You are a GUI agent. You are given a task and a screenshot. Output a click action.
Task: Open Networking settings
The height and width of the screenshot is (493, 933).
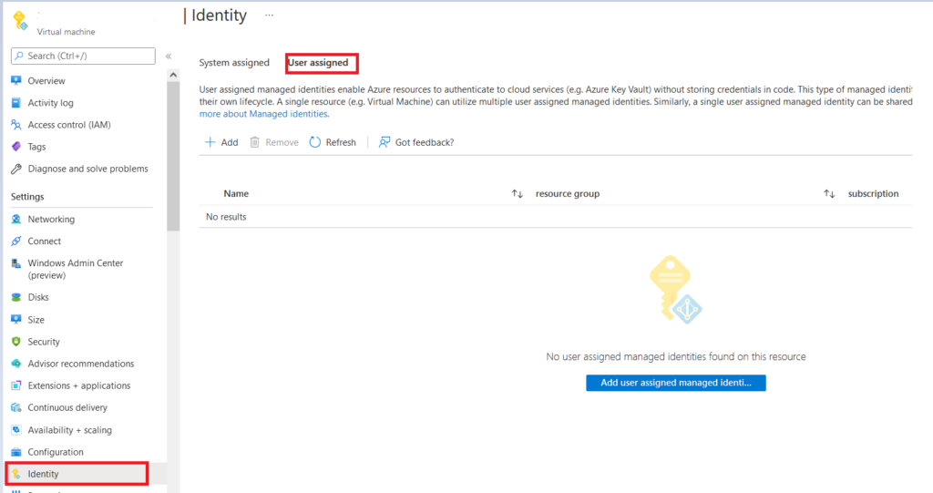tap(51, 219)
